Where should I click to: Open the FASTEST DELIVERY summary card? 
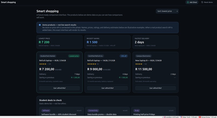tap(155, 42)
